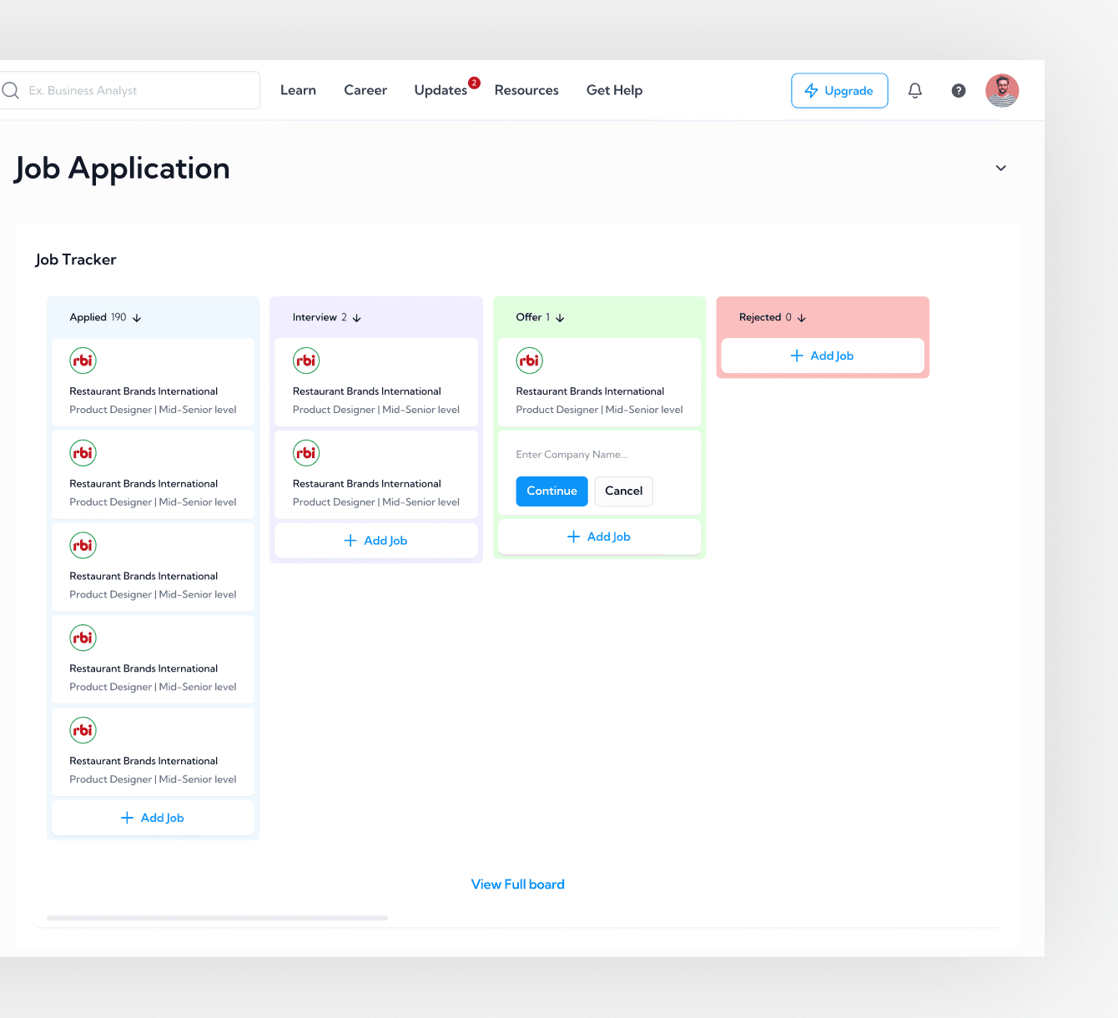The height and width of the screenshot is (1018, 1118).
Task: Click the RBI logo on the Offer card
Action: pos(529,360)
